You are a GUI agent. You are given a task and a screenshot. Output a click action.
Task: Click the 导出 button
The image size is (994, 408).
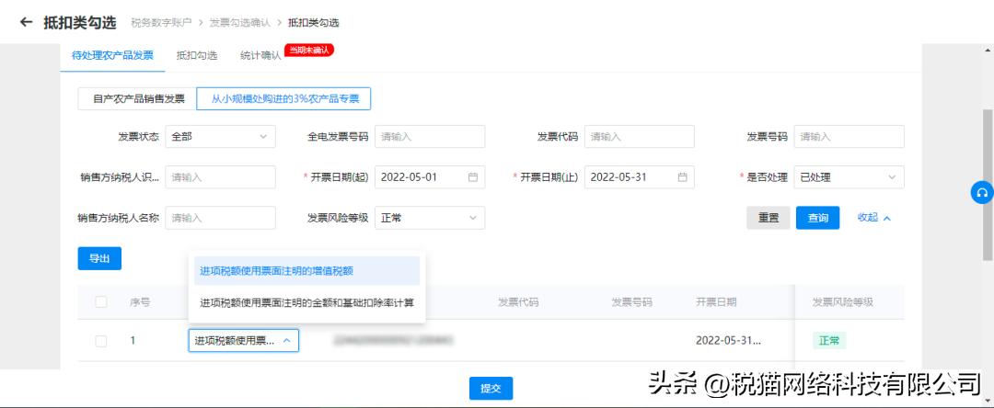[99, 258]
